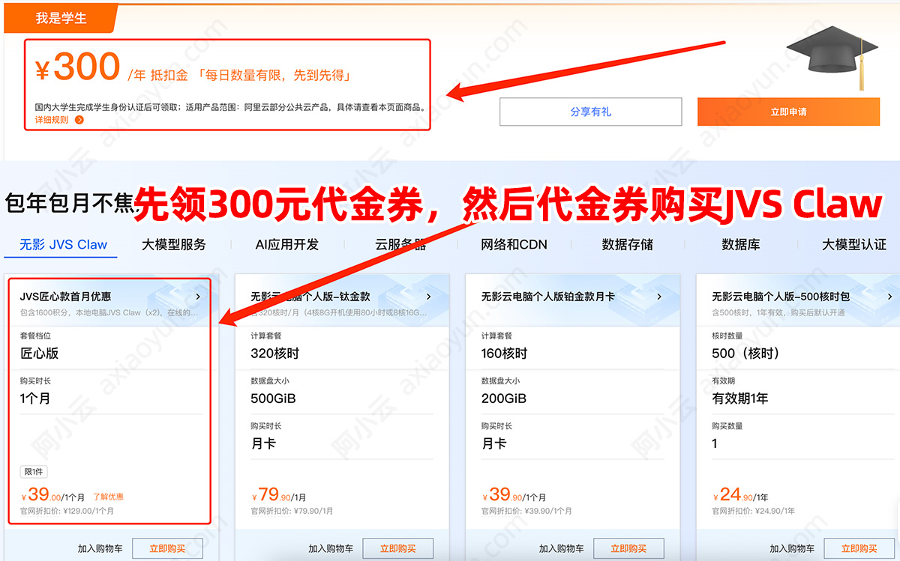Select 500GiB data disk size
The width and height of the screenshot is (900, 561).
coord(273,398)
